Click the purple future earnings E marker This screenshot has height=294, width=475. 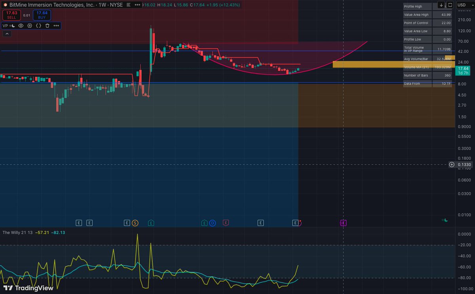pyautogui.click(x=343, y=223)
